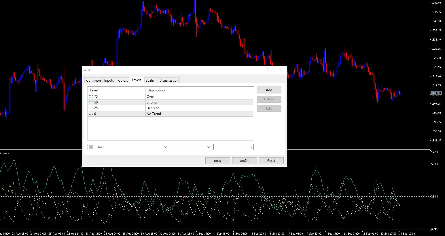Click the Level column header
This screenshot has height=236, width=445.
coord(117,90)
